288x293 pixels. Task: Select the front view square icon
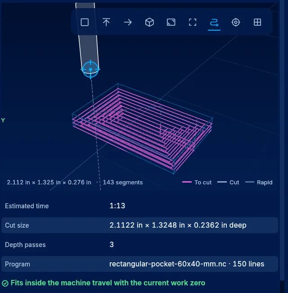click(x=85, y=22)
